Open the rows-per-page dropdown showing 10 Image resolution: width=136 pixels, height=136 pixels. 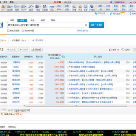coord(22,111)
